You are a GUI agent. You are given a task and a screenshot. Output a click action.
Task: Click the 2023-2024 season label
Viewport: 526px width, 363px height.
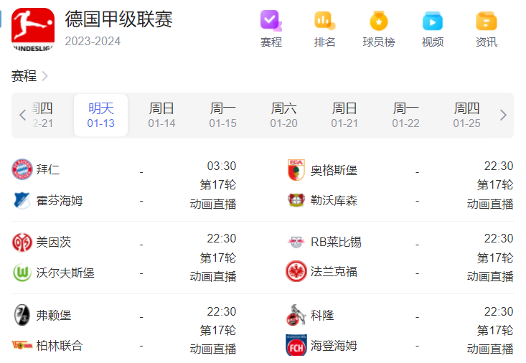[93, 42]
